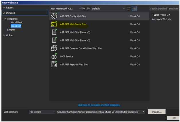Click the ASP.NET Empty Web Site globe icon
The image size is (180, 122).
(x=54, y=16)
